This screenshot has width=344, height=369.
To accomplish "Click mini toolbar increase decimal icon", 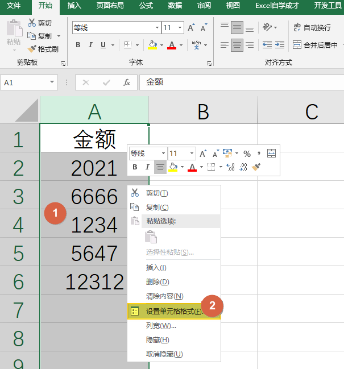I will 230,167.
